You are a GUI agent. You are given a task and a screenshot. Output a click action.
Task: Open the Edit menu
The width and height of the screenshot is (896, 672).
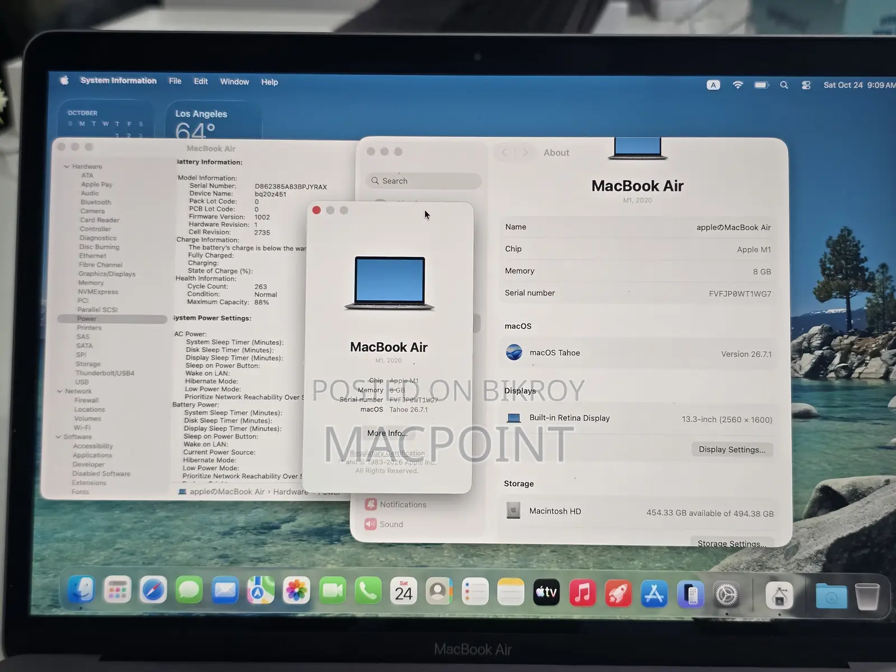tap(200, 81)
